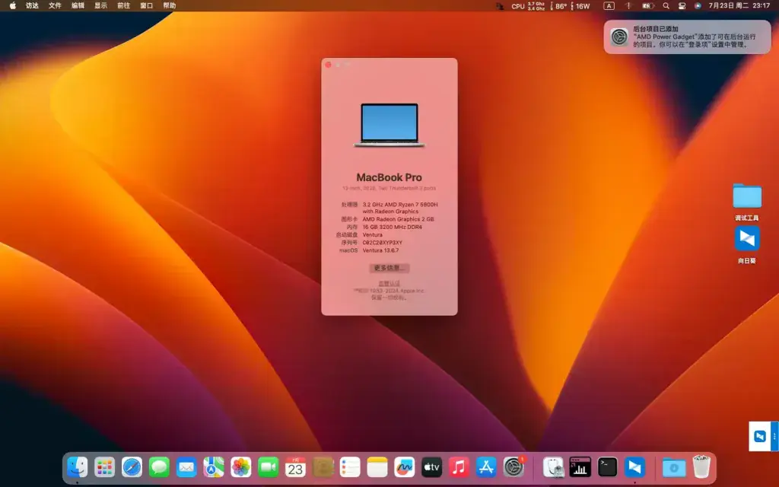779x487 pixels.
Task: Click the exclamation mark status icon
Action: click(628, 6)
